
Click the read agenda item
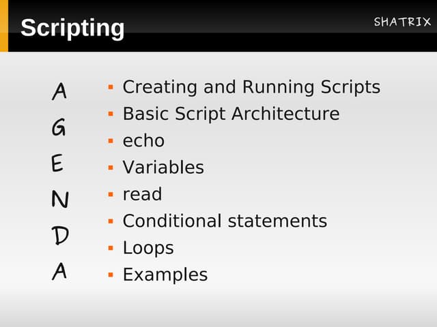(142, 194)
